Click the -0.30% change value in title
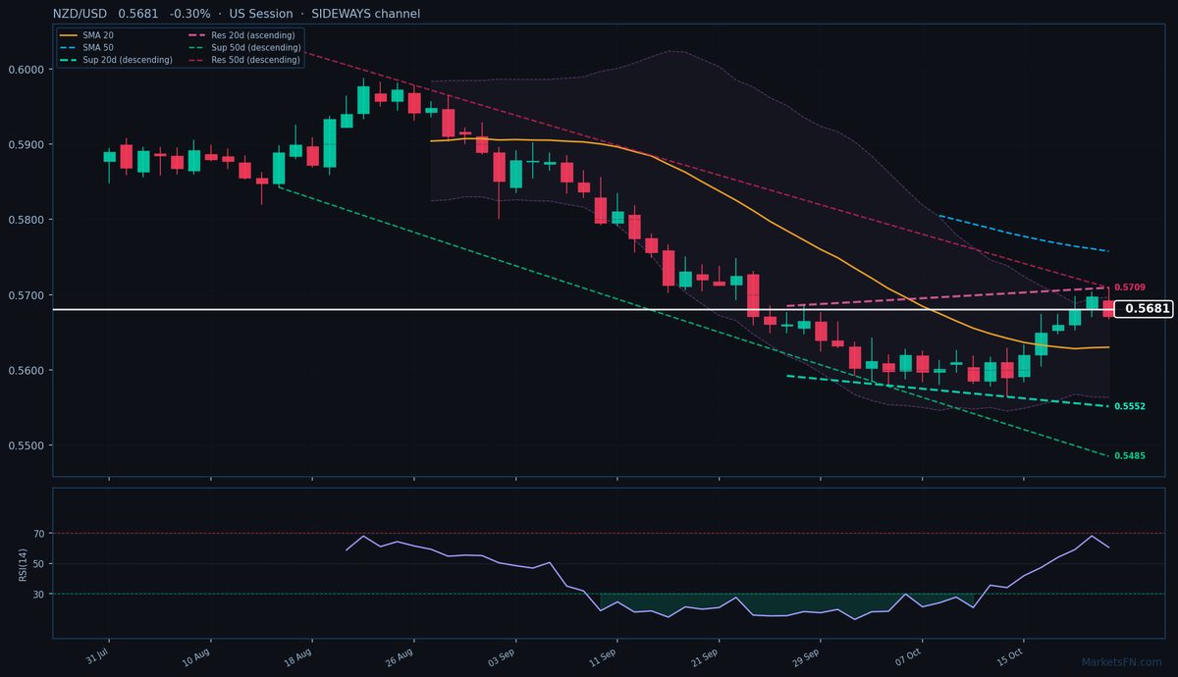Viewport: 1178px width, 677px height. (x=189, y=14)
